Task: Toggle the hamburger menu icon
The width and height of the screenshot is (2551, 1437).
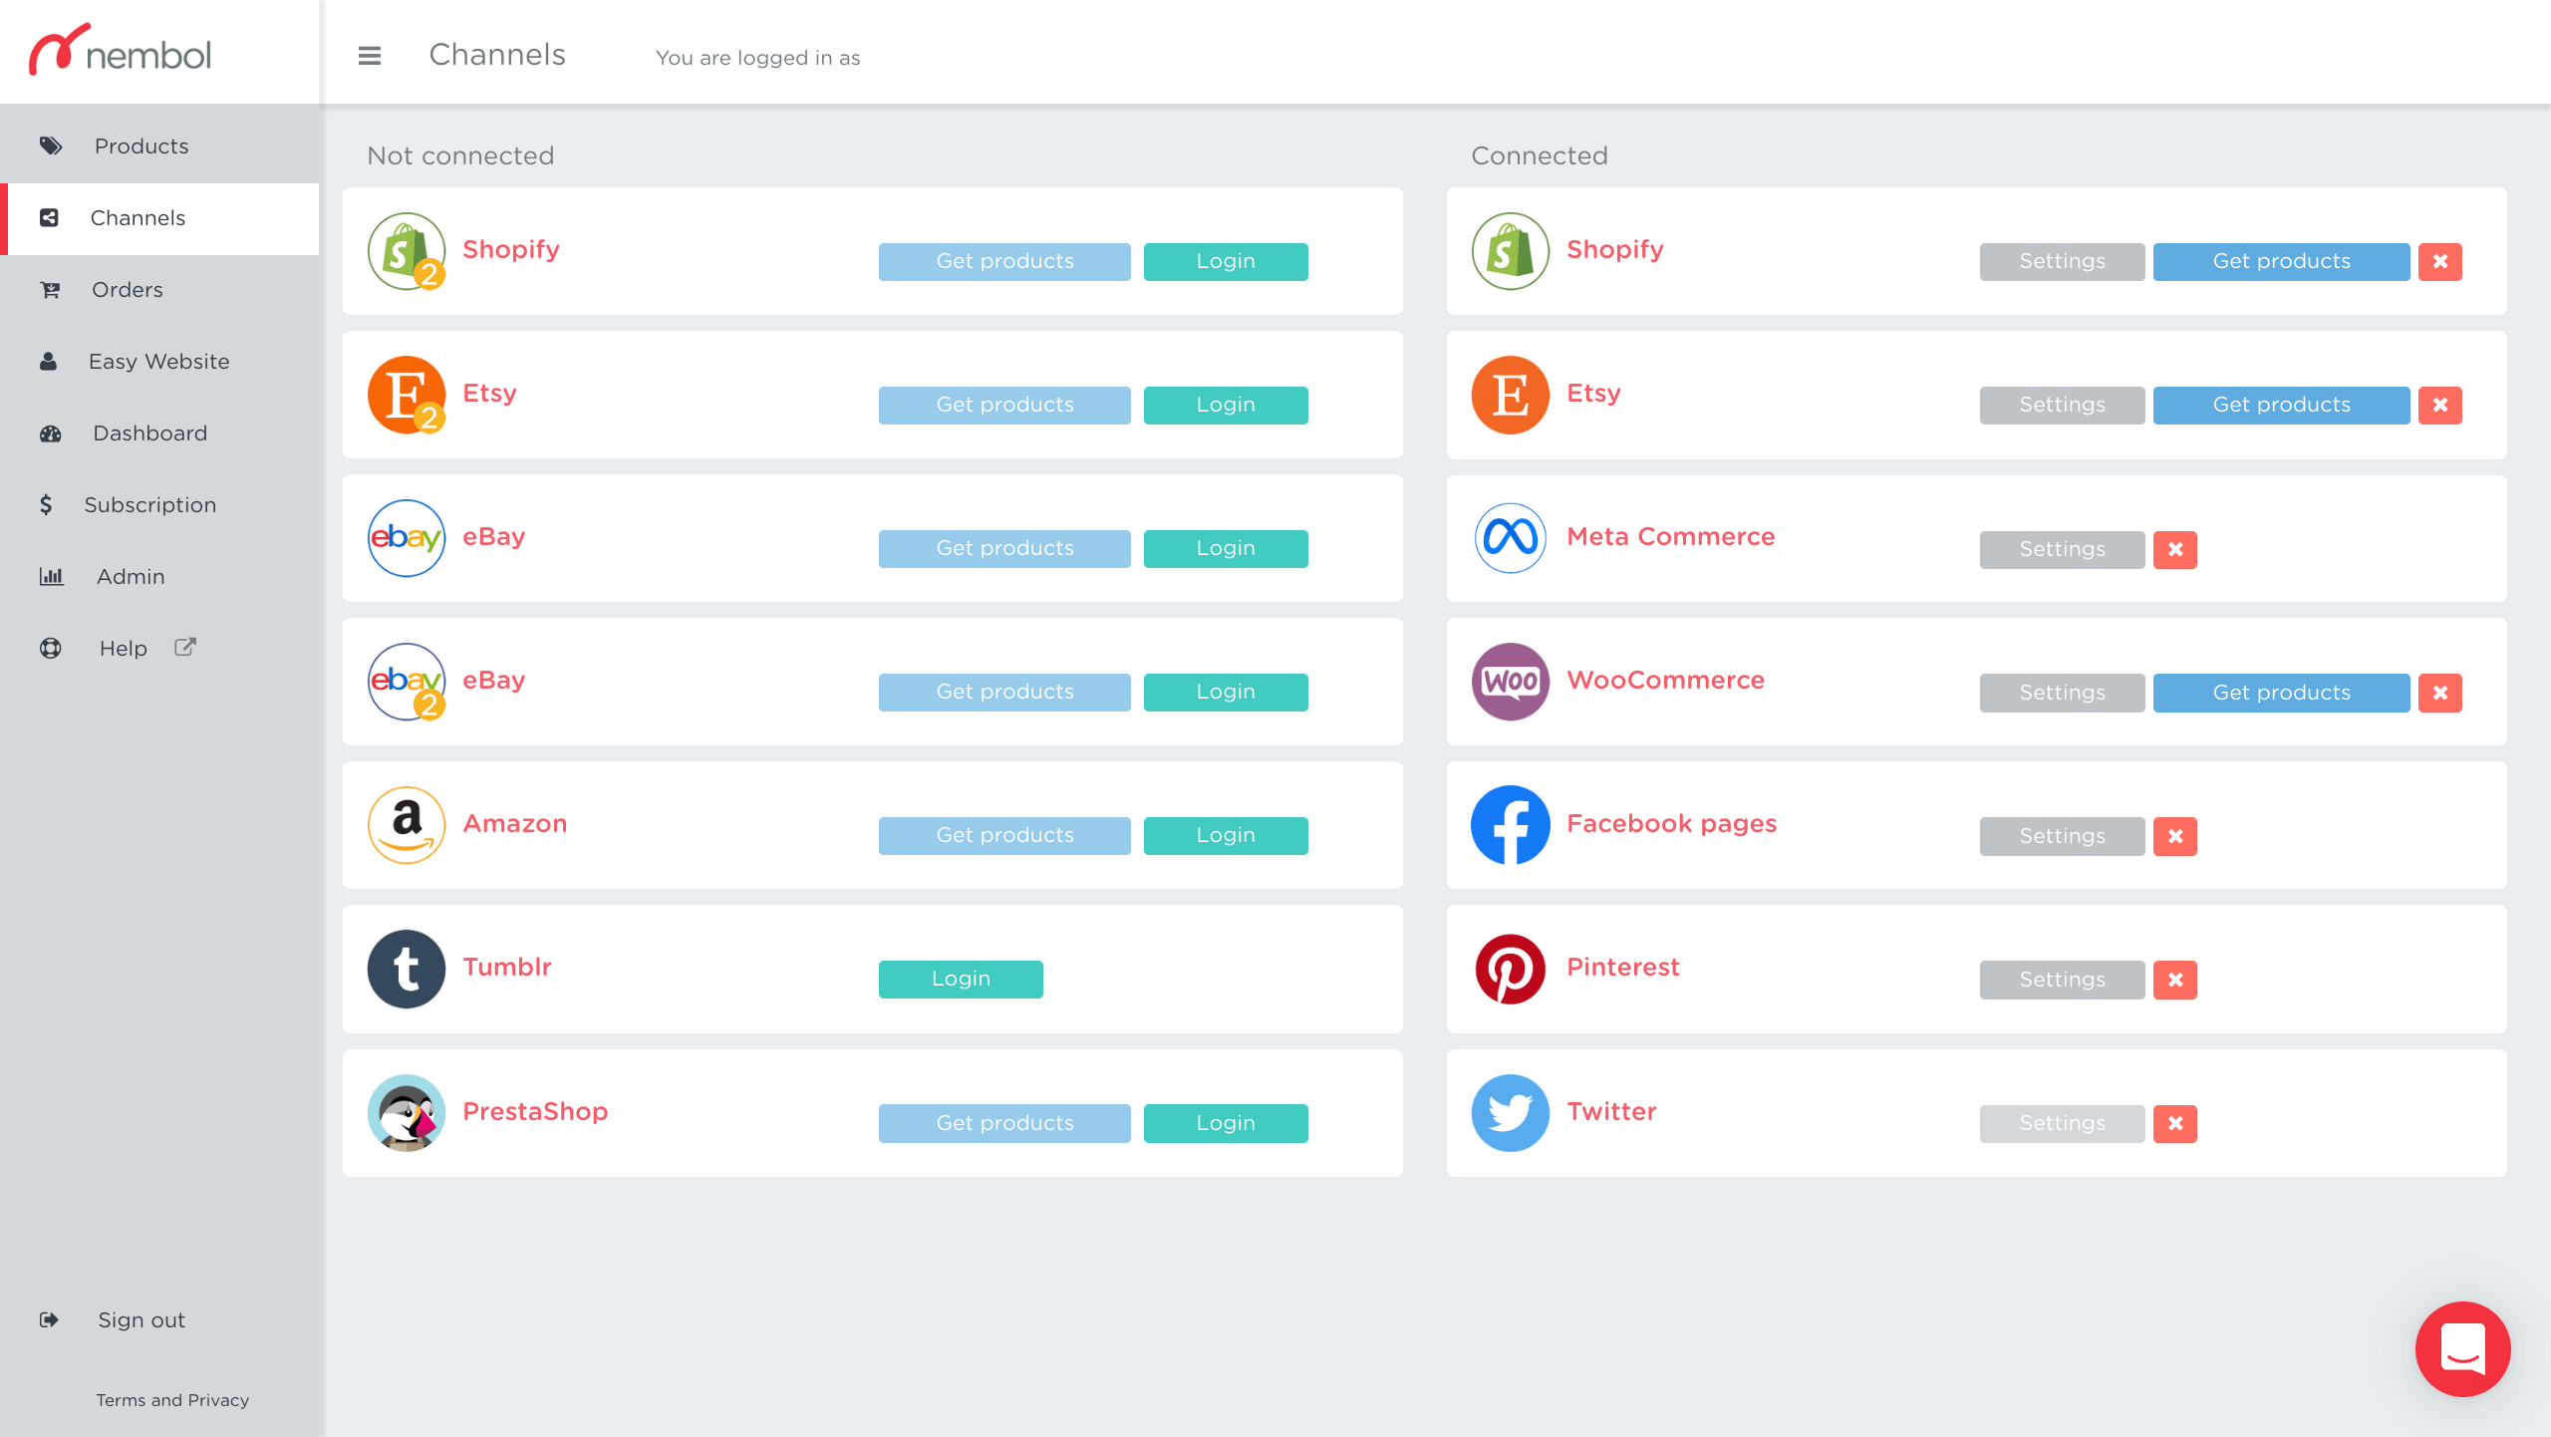Action: coord(370,56)
